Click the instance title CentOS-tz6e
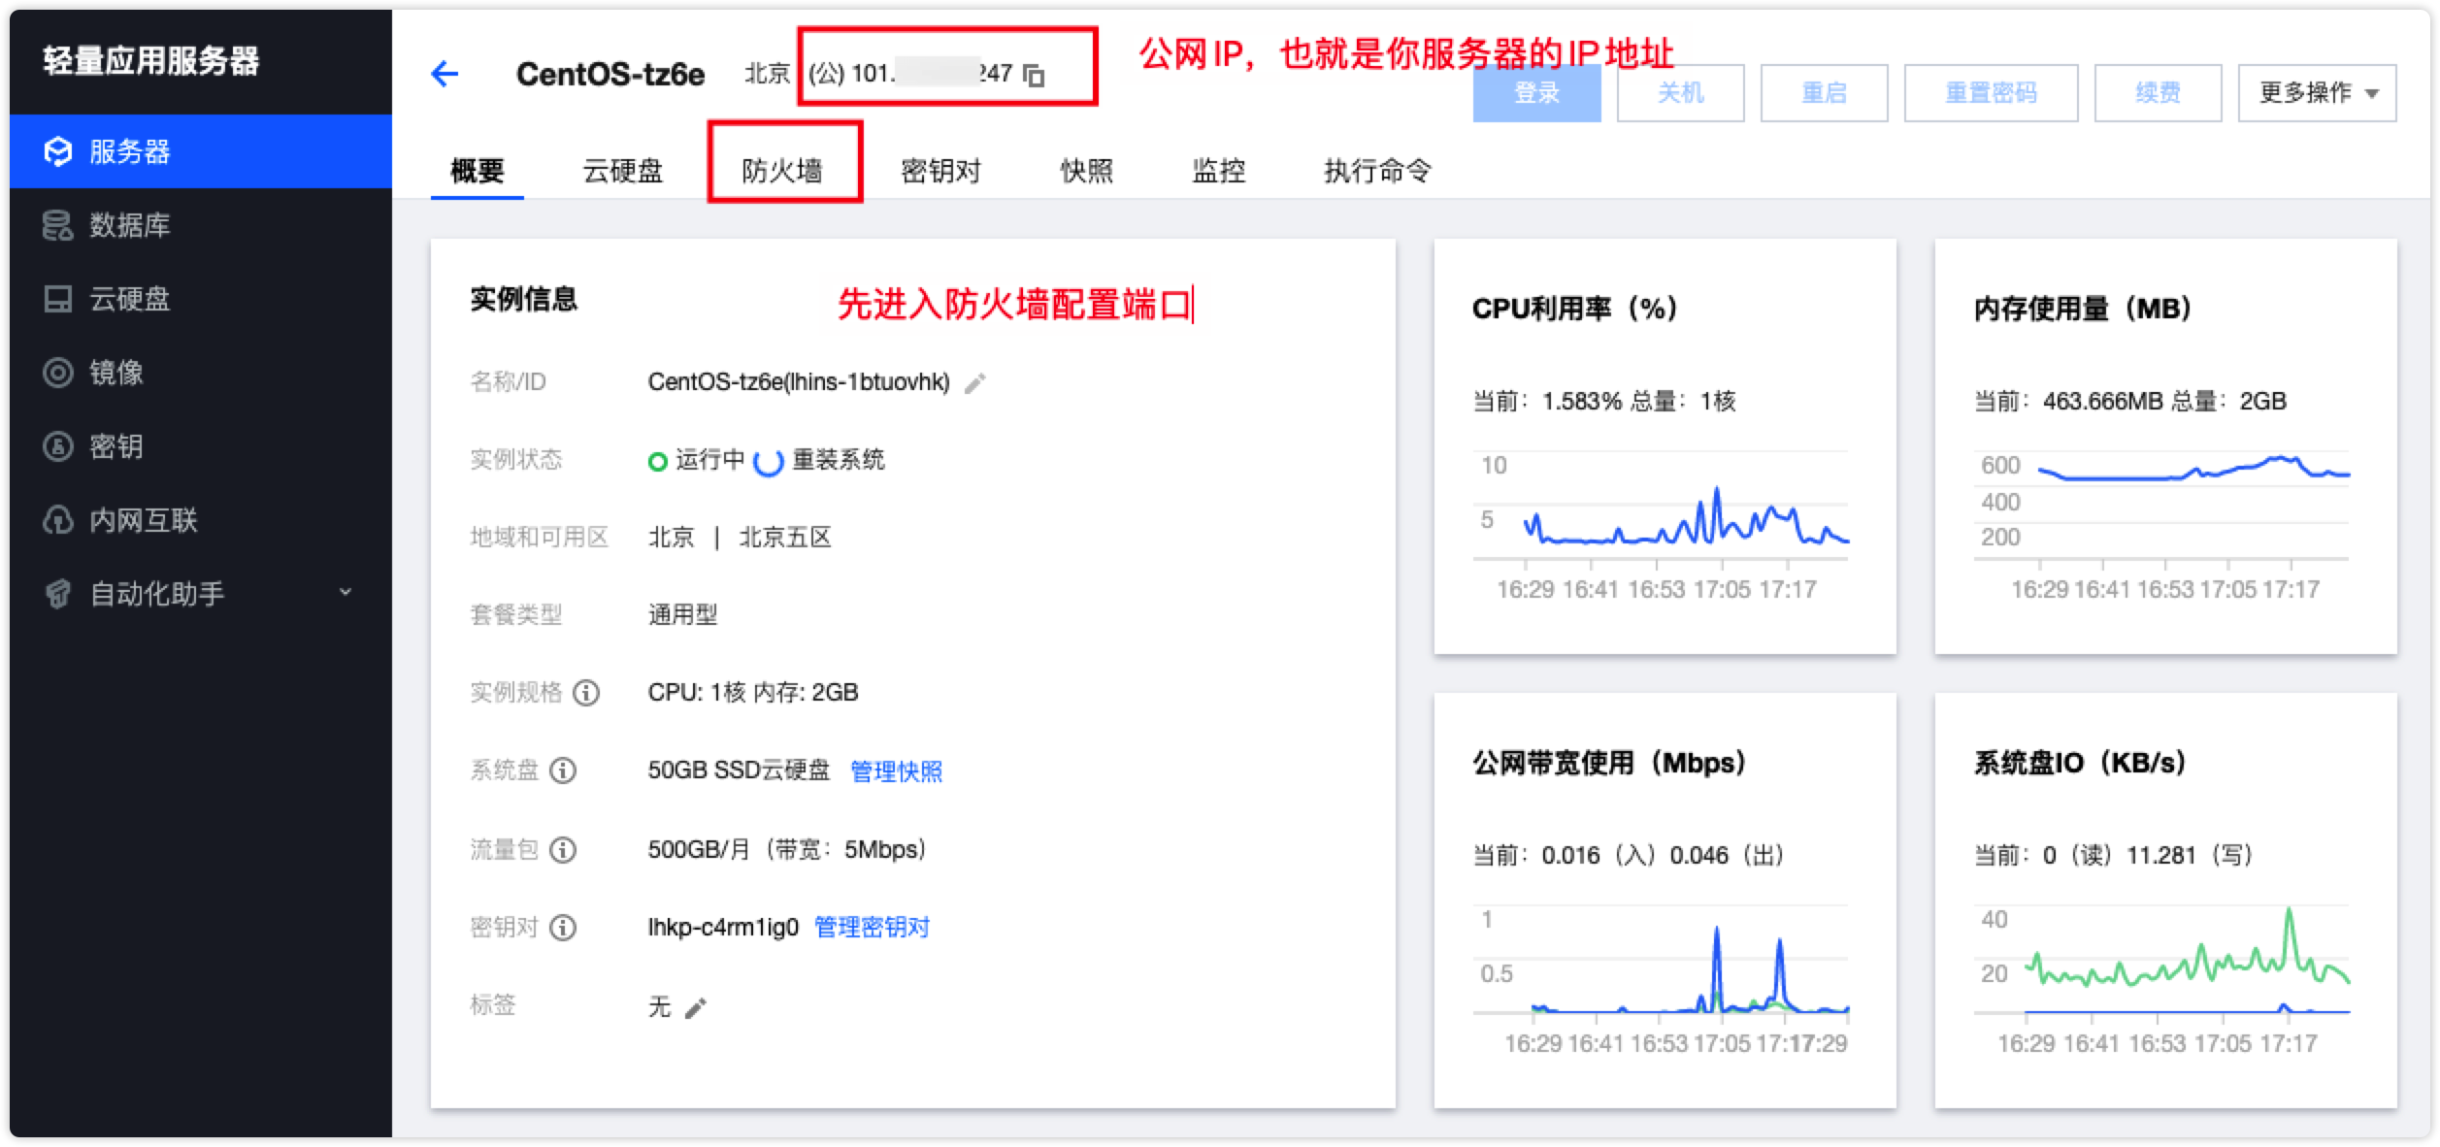Screen dimensions: 2440x1147 [610, 75]
